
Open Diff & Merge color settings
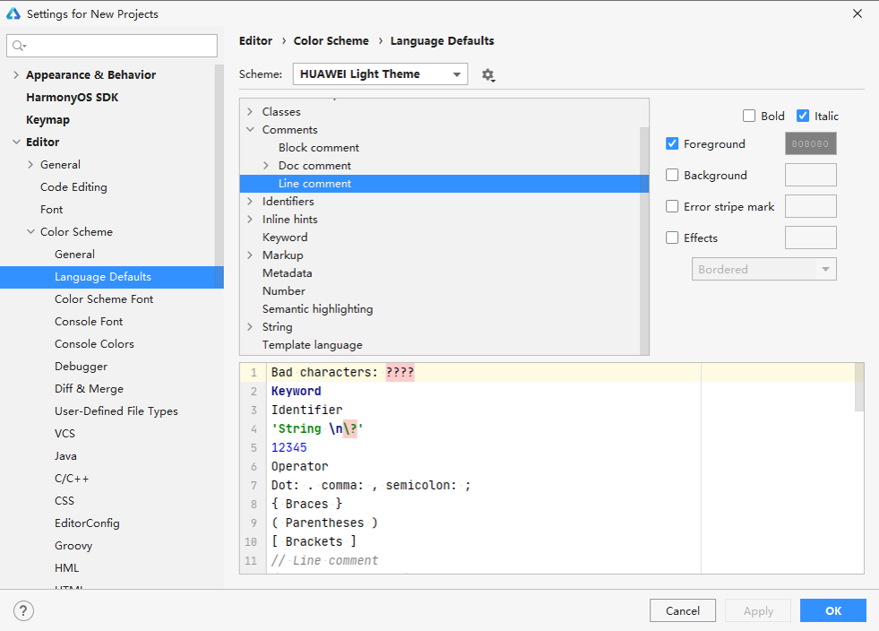pos(89,389)
